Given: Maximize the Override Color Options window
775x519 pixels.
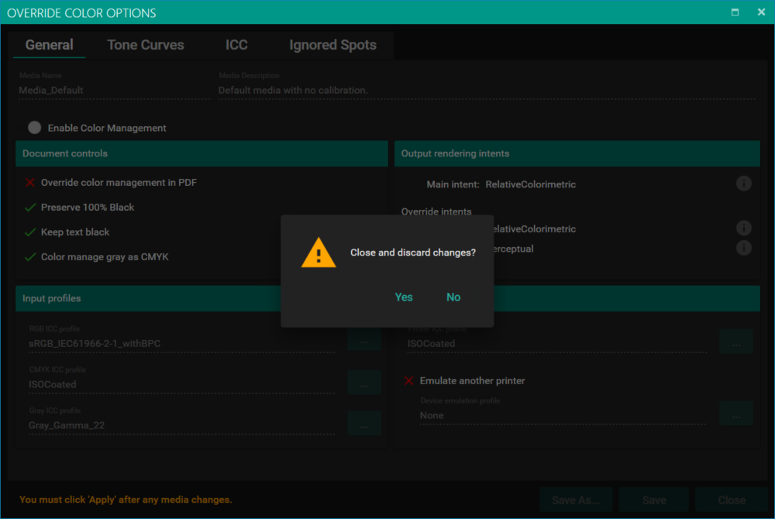Looking at the screenshot, I should click(x=735, y=12).
